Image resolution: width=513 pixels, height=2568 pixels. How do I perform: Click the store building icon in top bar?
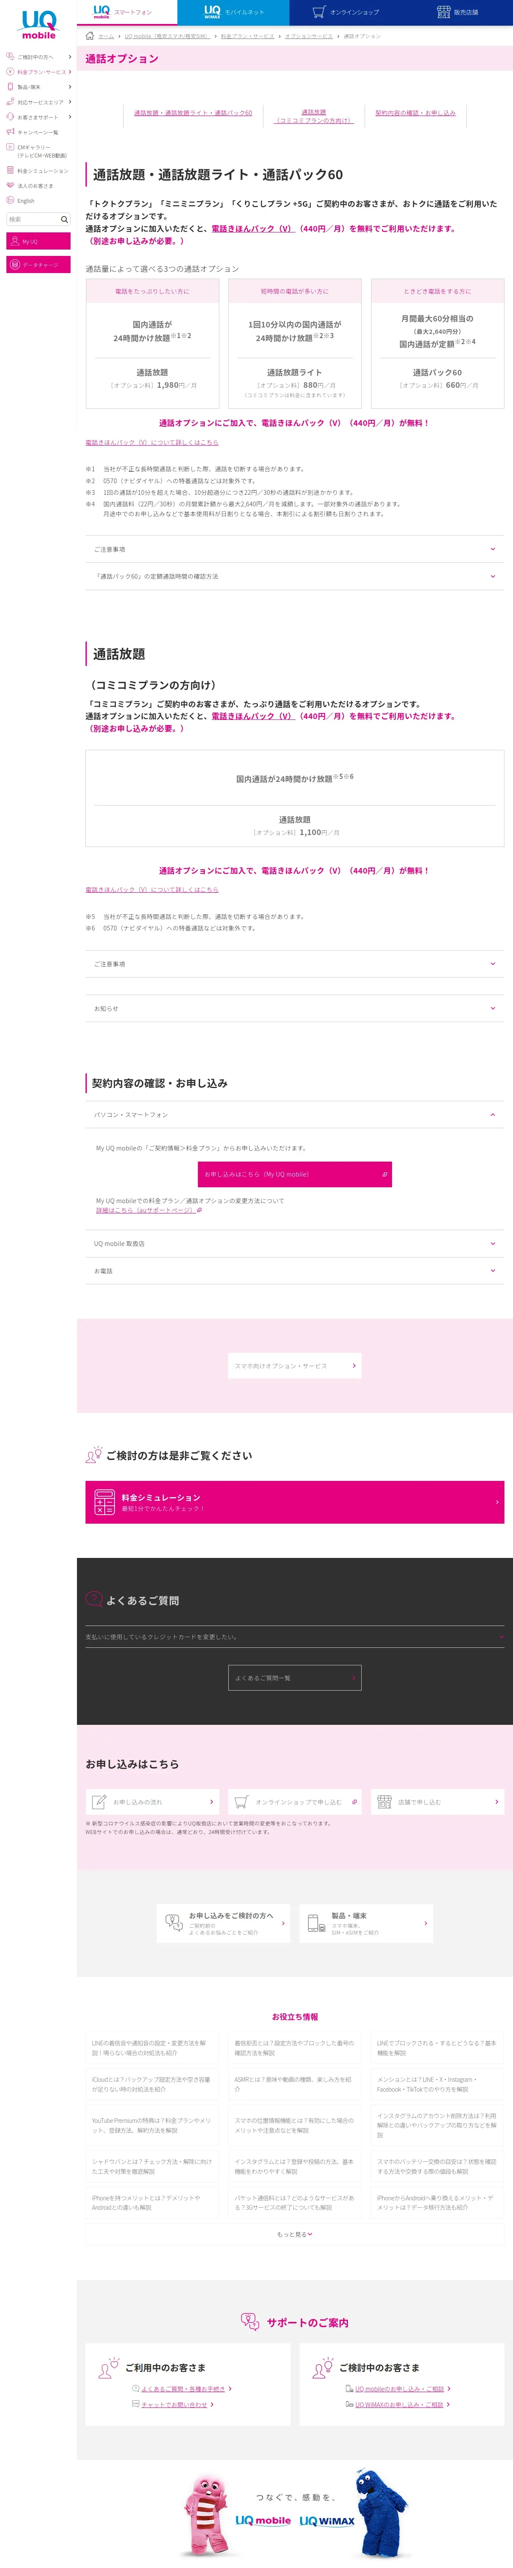(x=443, y=12)
